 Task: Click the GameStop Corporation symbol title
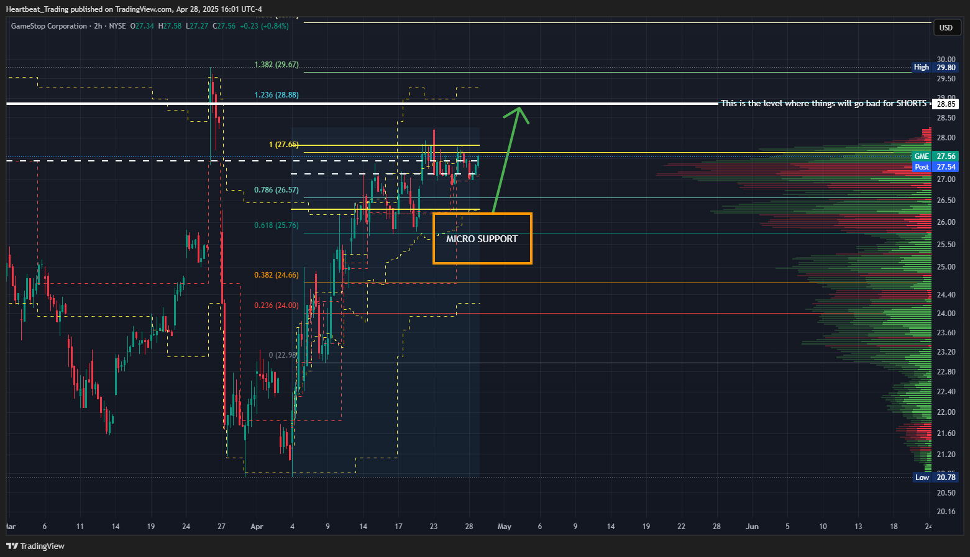click(x=49, y=26)
